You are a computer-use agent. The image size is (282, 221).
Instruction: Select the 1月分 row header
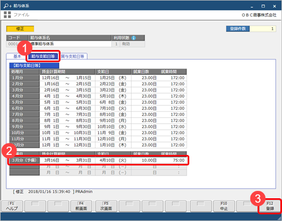(24, 78)
